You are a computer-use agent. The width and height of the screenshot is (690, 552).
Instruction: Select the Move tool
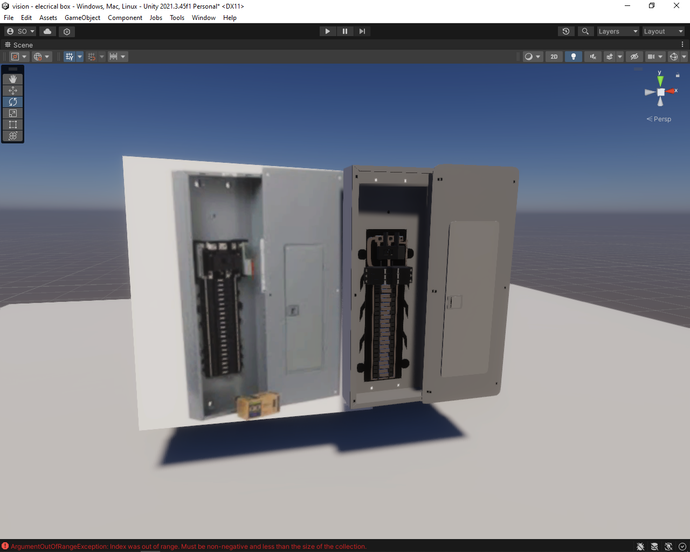[13, 91]
